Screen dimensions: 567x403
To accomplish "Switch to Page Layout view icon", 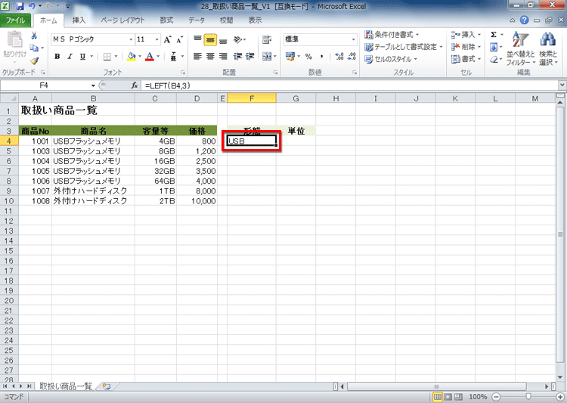I will [448, 397].
